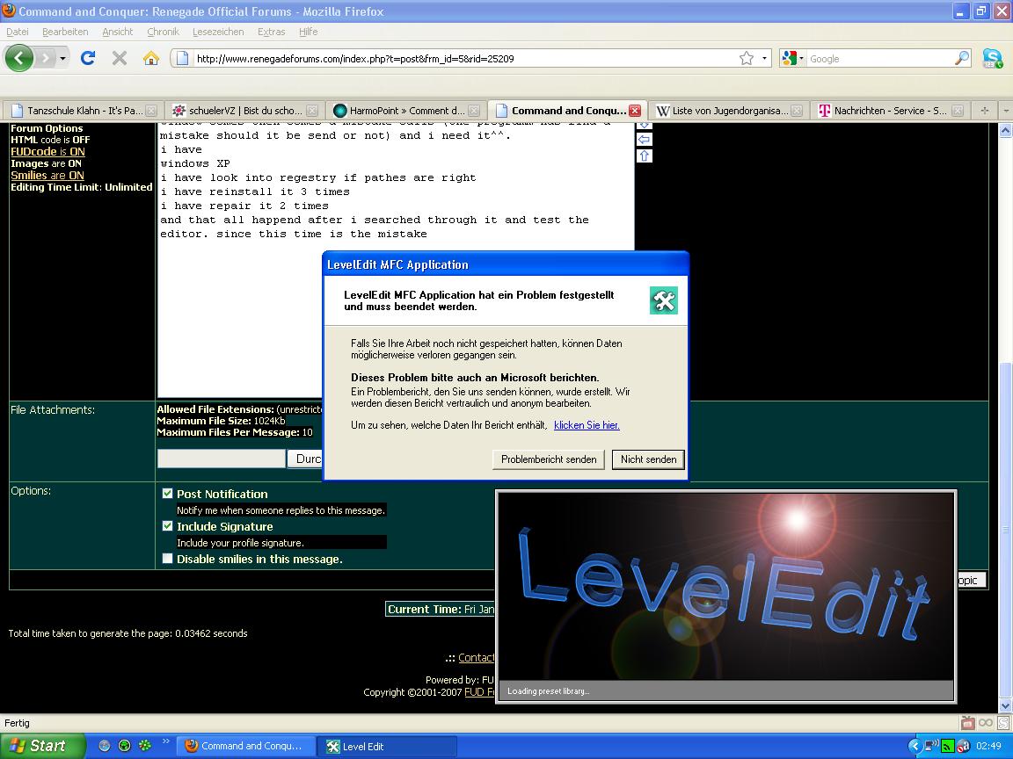Close the active Command and Conquer tab
The width and height of the screenshot is (1013, 759).
tap(634, 111)
